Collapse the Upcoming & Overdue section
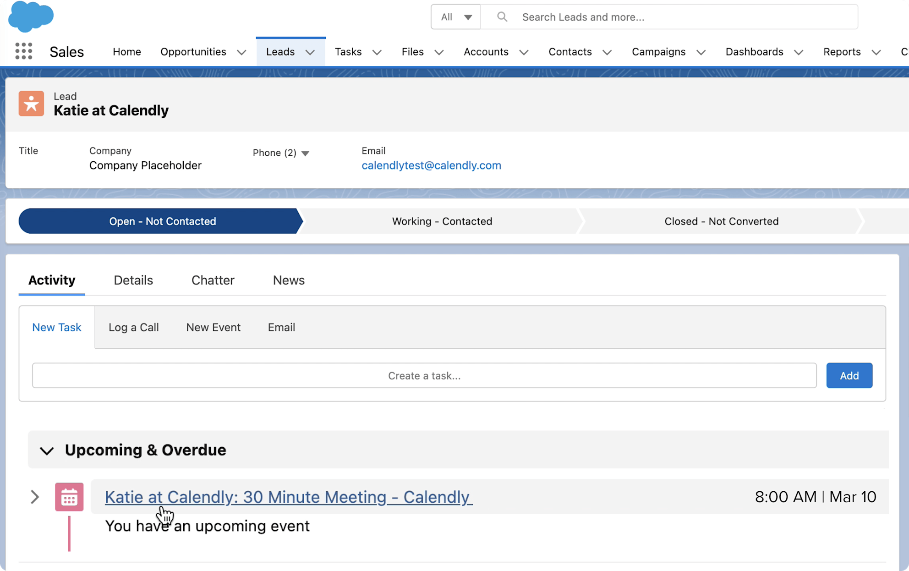 coord(47,451)
